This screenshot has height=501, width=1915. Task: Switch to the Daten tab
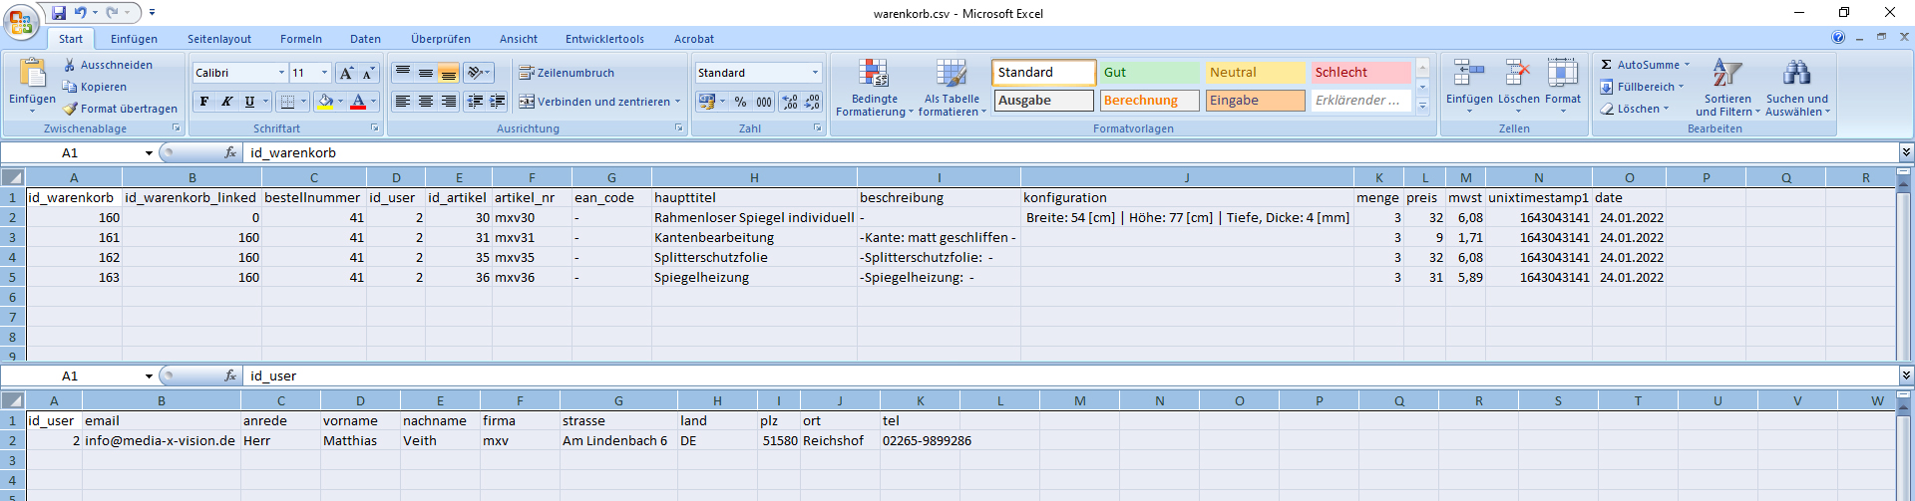tap(365, 39)
